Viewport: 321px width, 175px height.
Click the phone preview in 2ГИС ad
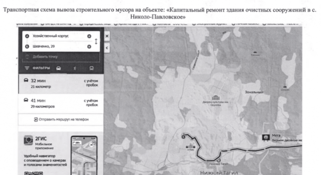tap(84, 155)
